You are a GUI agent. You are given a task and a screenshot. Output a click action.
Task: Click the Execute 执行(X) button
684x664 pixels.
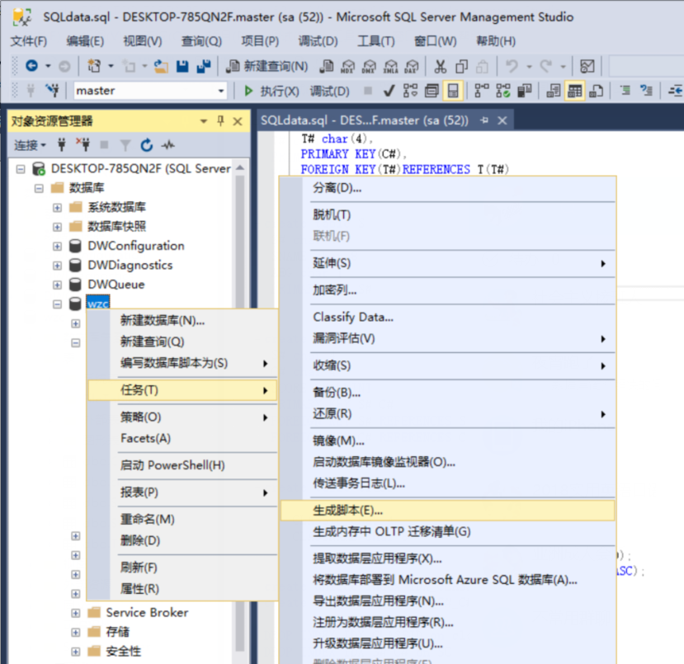click(x=271, y=91)
